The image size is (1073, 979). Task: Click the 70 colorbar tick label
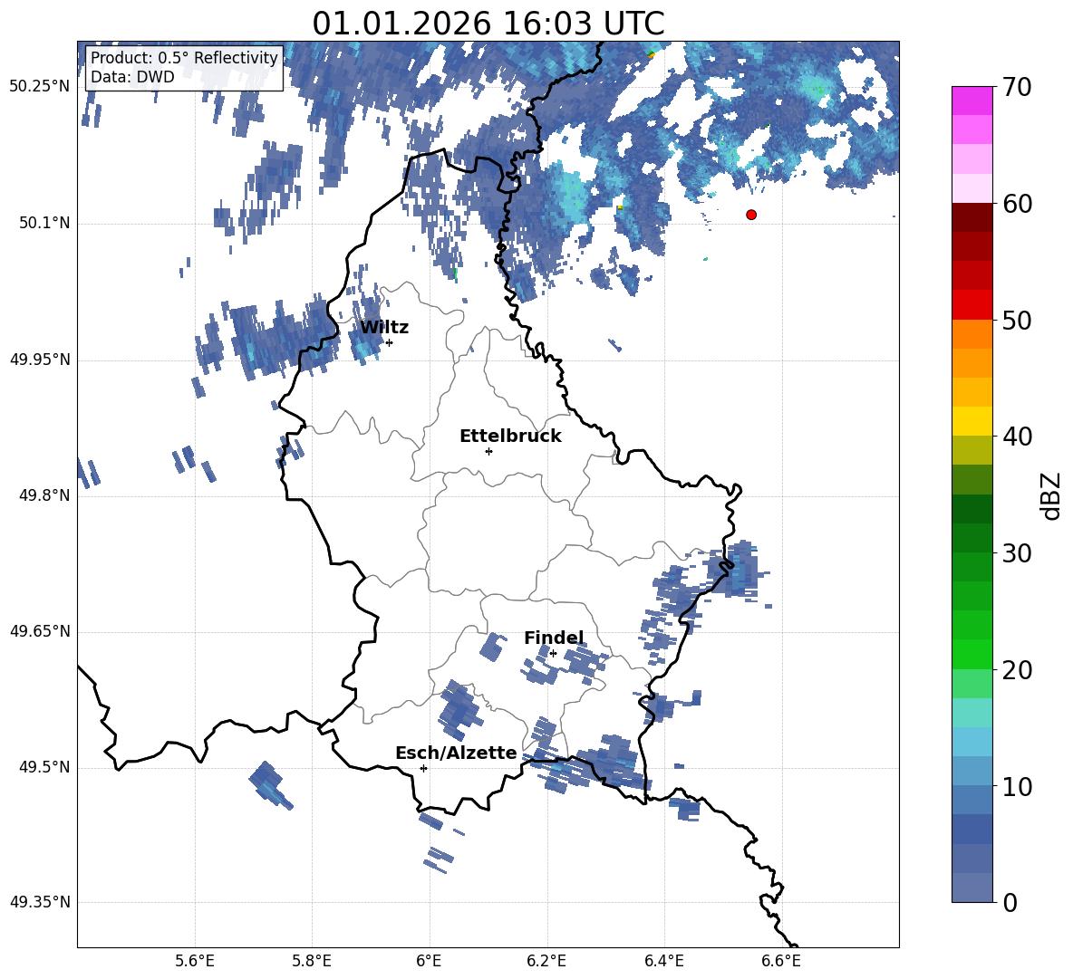[1017, 88]
